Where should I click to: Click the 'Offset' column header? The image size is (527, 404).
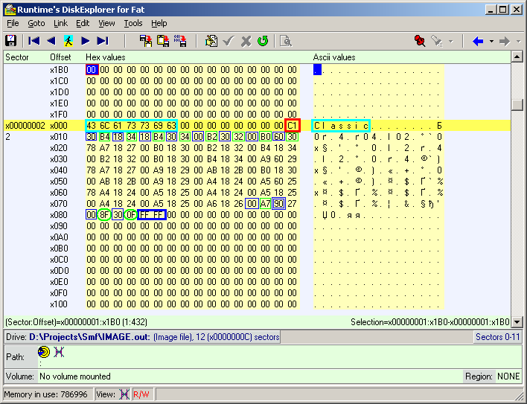60,57
